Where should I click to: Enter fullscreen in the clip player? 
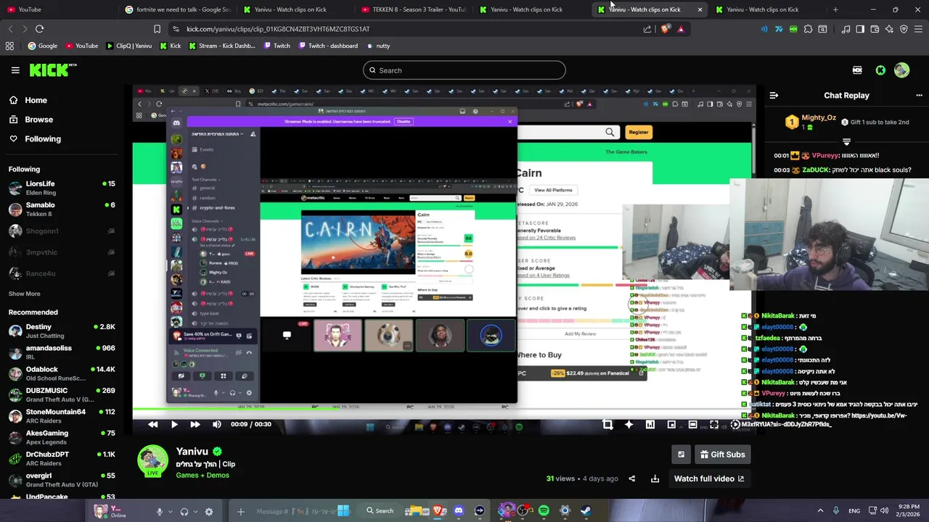click(x=714, y=425)
